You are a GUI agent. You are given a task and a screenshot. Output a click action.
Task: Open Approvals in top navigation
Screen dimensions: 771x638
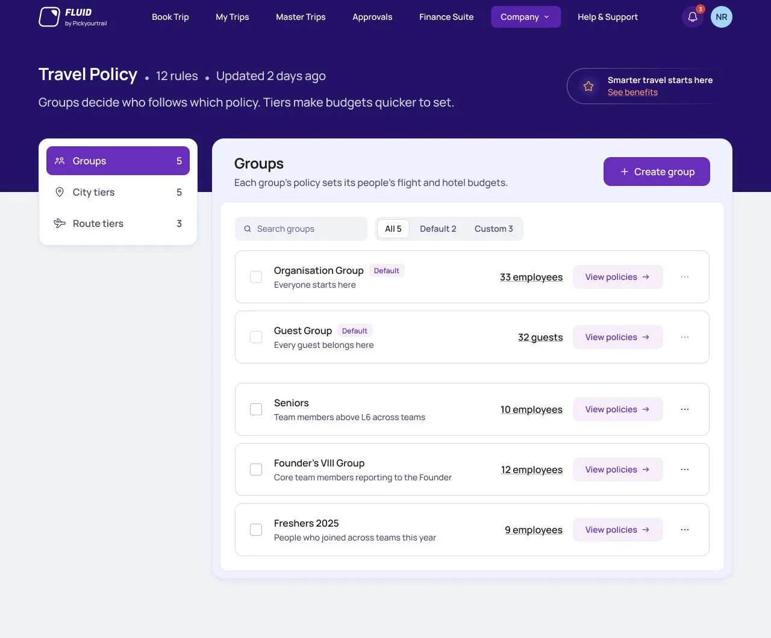click(x=372, y=17)
